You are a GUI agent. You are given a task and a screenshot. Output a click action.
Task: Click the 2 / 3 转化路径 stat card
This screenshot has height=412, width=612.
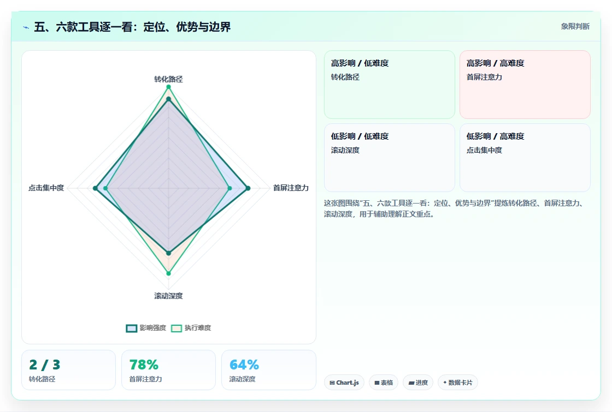coord(68,370)
